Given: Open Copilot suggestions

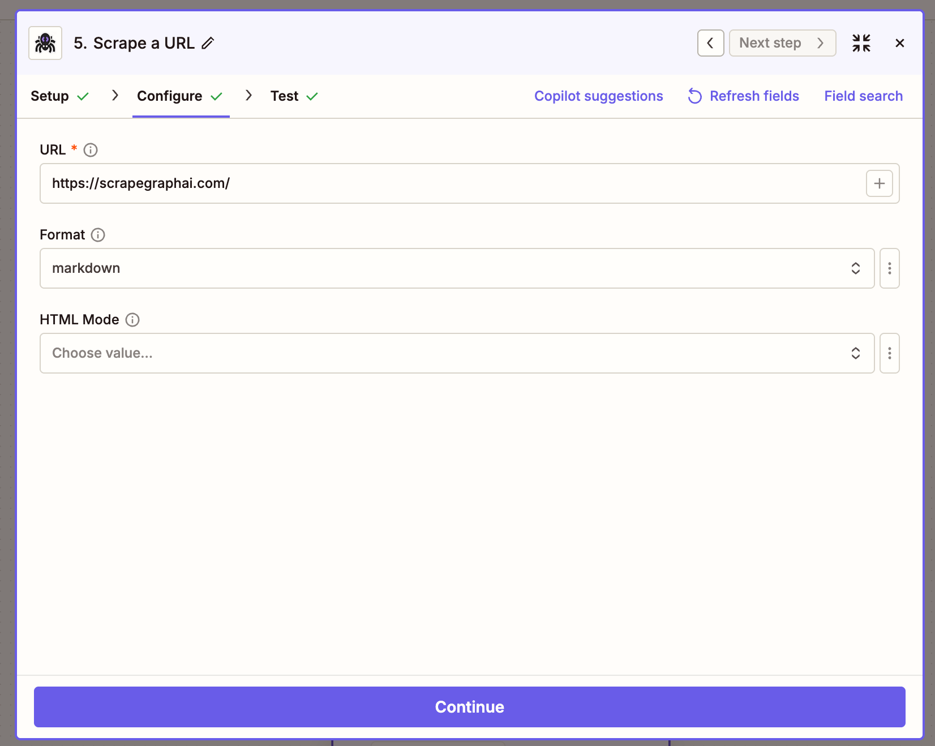Looking at the screenshot, I should (599, 96).
